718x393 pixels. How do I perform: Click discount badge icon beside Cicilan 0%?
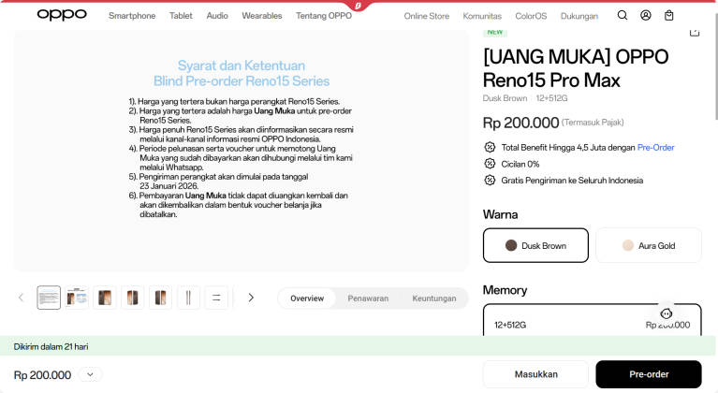[x=490, y=164]
